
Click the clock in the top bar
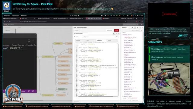click(73, 15)
